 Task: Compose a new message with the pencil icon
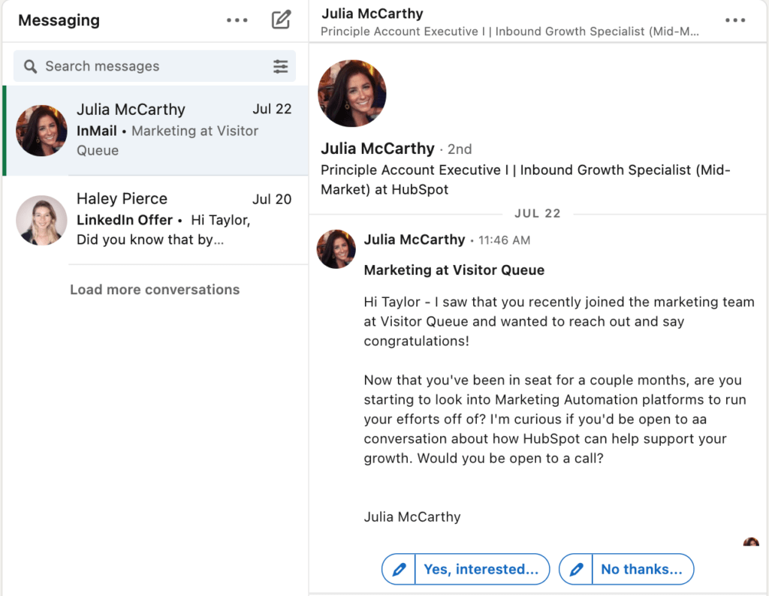point(281,20)
